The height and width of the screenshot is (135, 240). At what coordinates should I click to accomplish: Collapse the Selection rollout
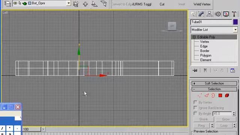(214, 89)
